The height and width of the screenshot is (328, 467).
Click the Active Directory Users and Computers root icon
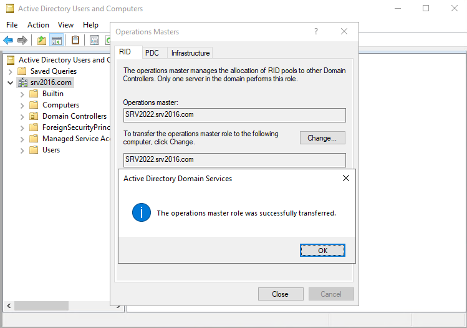[x=11, y=60]
